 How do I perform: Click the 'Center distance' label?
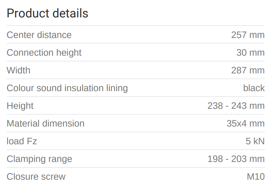[39, 35]
